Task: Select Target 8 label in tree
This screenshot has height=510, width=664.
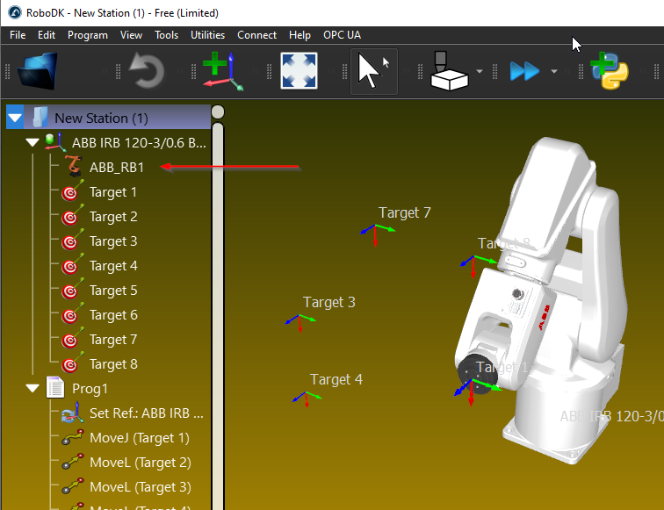Action: (x=113, y=364)
